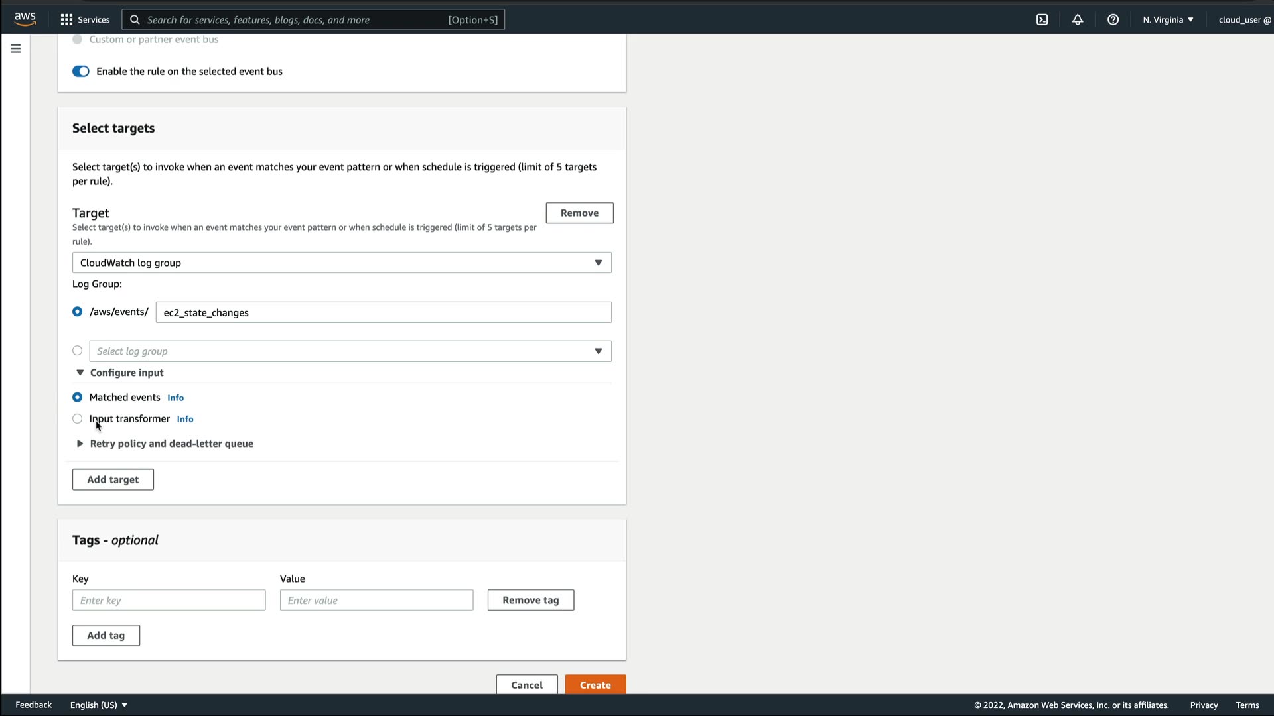The width and height of the screenshot is (1274, 716).
Task: Click the Add target button
Action: click(x=113, y=479)
